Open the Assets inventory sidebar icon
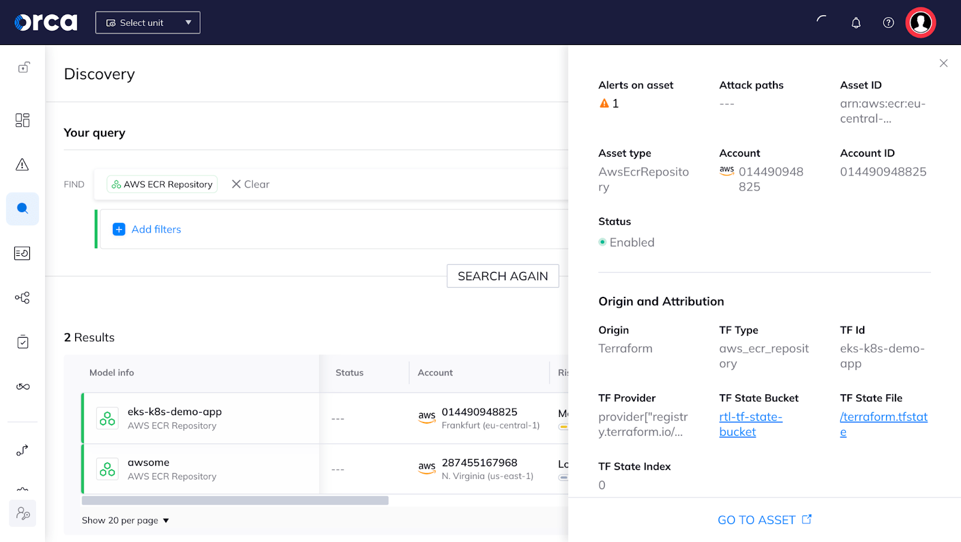Image resolution: width=961 pixels, height=542 pixels. (x=22, y=120)
